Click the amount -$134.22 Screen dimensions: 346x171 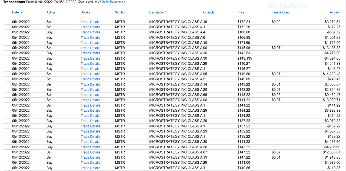[x=333, y=116]
